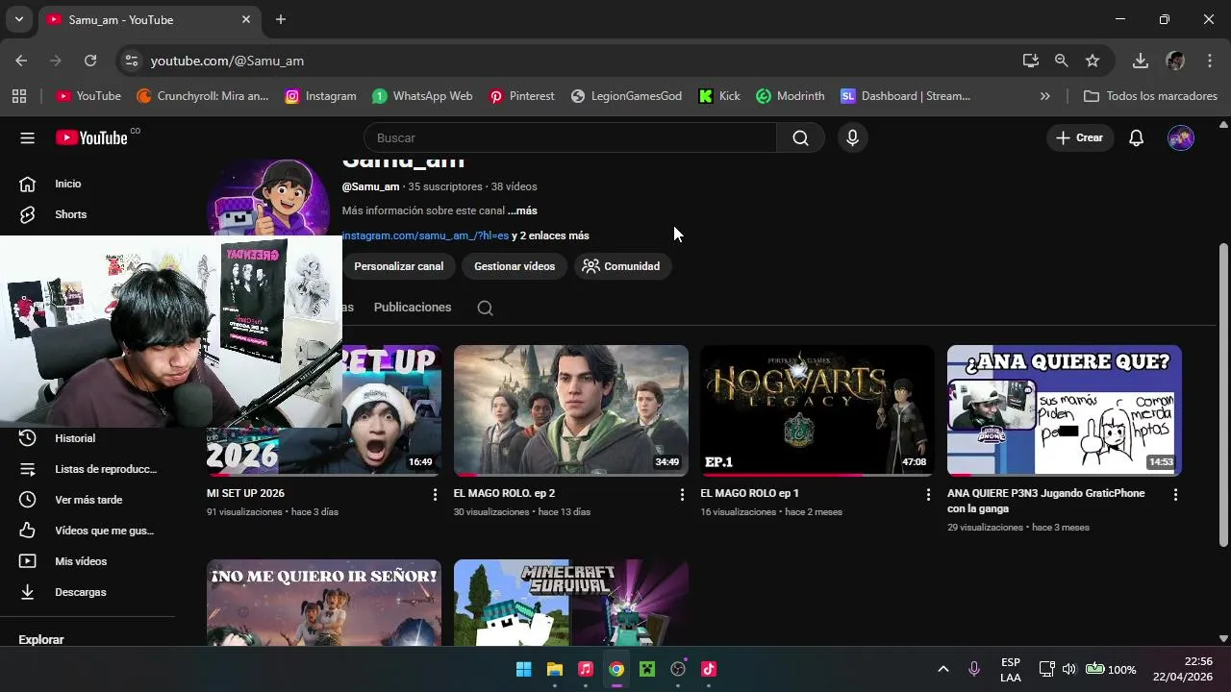Search within channel using magnifier icon
This screenshot has height=692, width=1231.
485,308
